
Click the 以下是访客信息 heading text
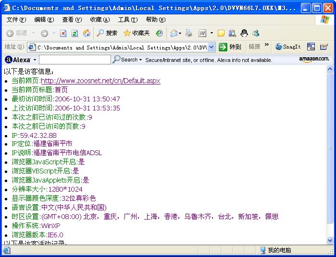pos(29,72)
